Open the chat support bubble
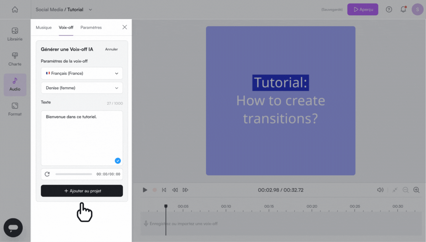Viewport: 426px width, 242px height. click(13, 228)
